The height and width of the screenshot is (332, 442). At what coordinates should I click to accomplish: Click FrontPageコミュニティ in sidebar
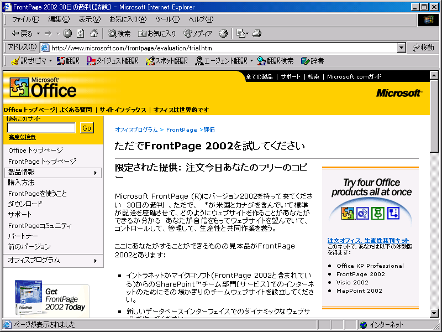[40, 226]
